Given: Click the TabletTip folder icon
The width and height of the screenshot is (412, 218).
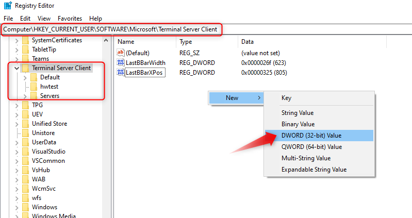Looking at the screenshot, I should [x=25, y=49].
